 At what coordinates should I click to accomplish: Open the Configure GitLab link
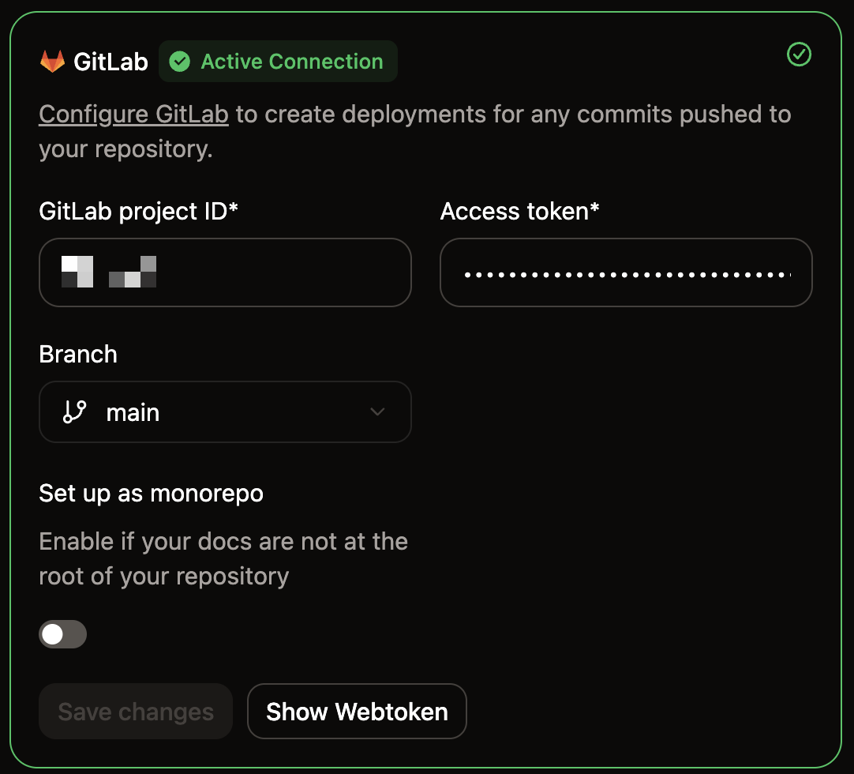[x=133, y=114]
